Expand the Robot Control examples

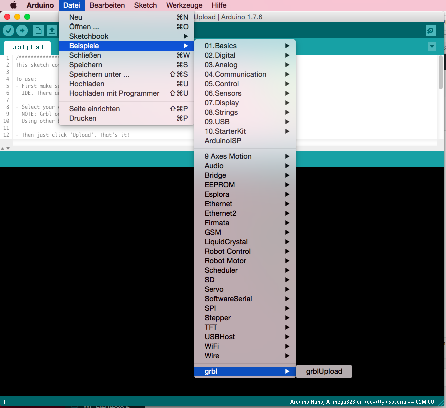(245, 252)
